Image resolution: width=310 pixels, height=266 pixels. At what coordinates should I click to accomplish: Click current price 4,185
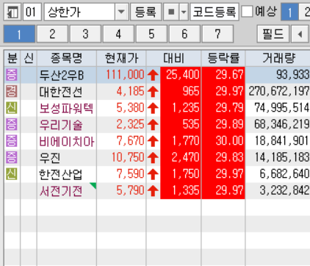pos(131,91)
